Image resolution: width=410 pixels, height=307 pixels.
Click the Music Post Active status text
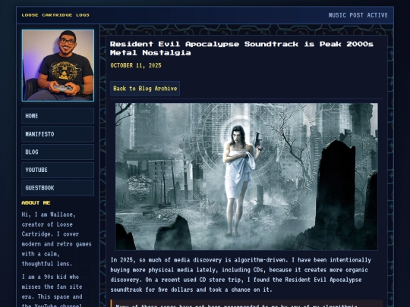(358, 15)
